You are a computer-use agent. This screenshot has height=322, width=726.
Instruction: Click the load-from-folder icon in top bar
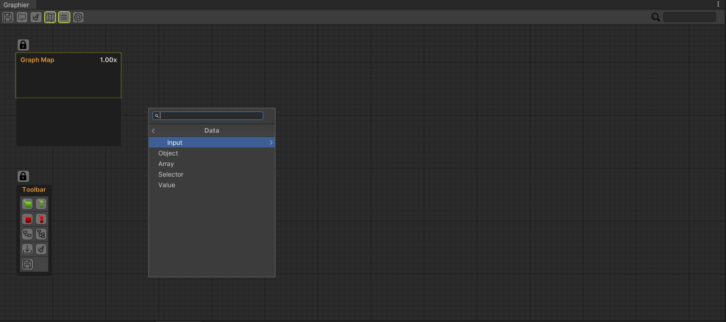[x=22, y=17]
